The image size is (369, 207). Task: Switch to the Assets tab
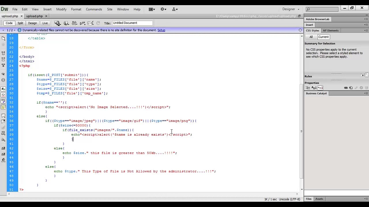319,199
